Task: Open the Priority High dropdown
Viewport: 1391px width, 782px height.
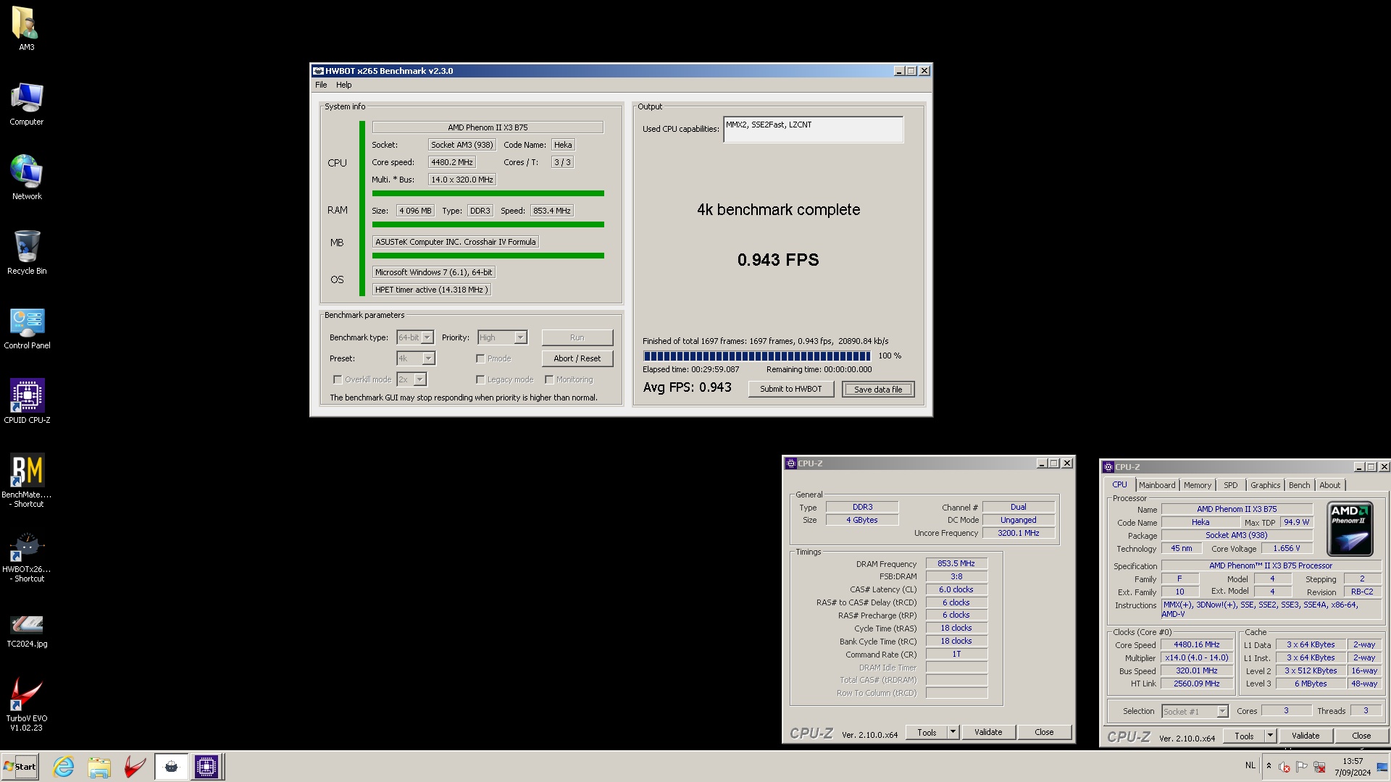Action: 503,337
